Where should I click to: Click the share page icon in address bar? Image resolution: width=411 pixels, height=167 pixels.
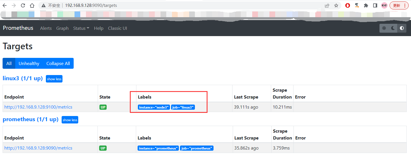point(327,5)
